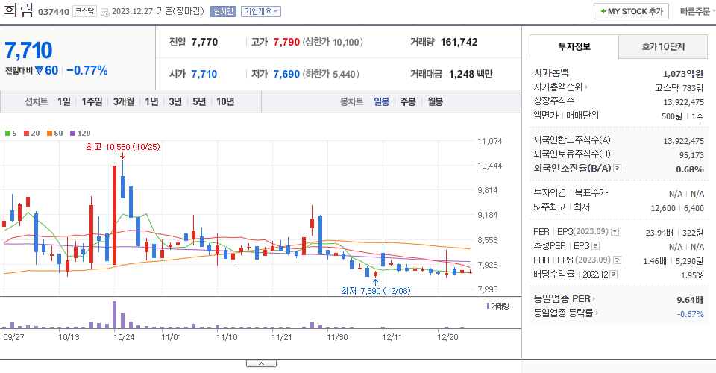Switch to the 호가 10단계 tab
Viewport: 716px width, 373px height.
click(x=663, y=46)
